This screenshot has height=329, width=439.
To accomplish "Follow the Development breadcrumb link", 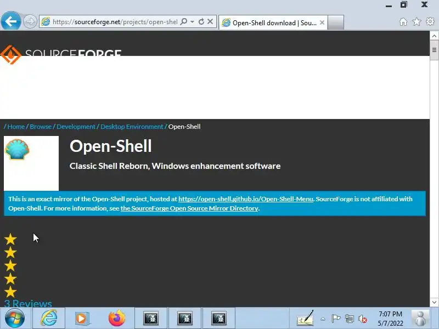I will pos(76,127).
